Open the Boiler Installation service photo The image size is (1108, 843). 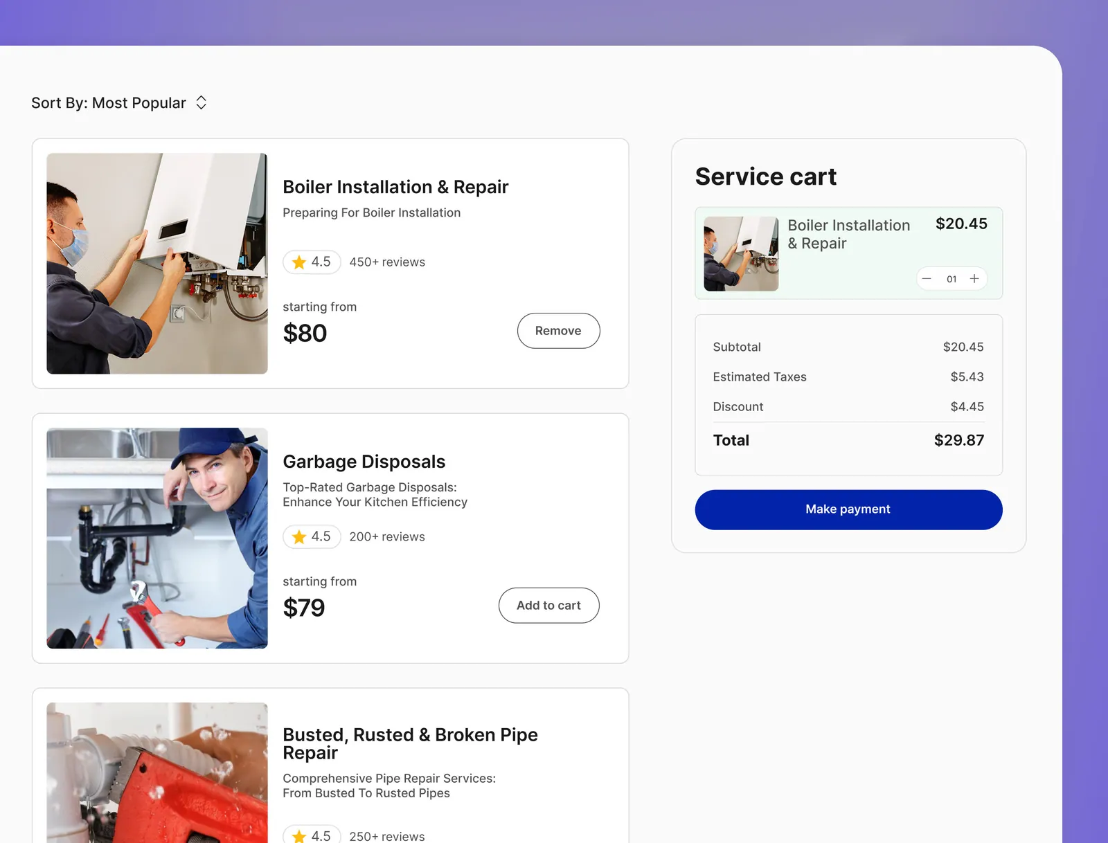coord(157,264)
